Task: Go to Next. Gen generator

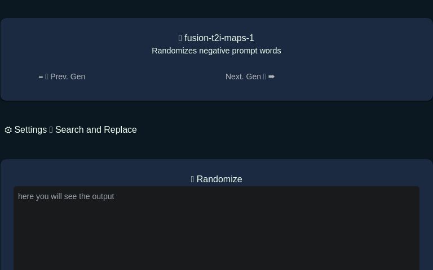Action: pos(243,76)
